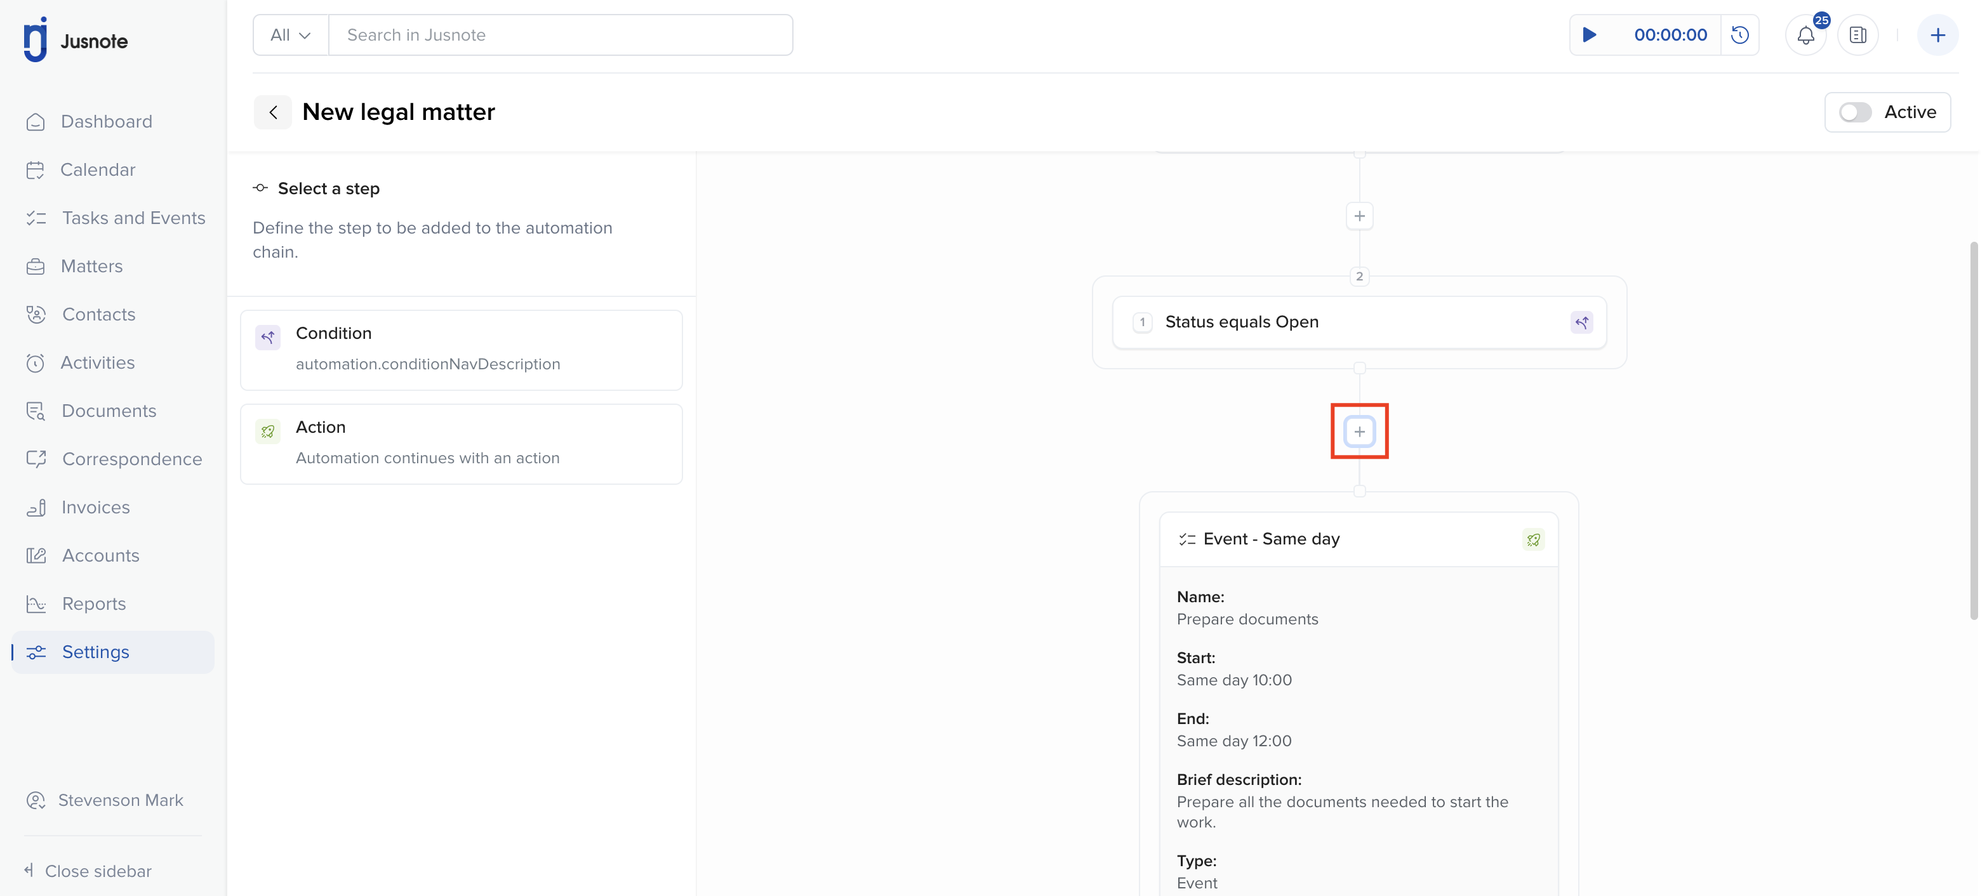The width and height of the screenshot is (1987, 896).
Task: Click the blue plus create button
Action: click(x=1937, y=35)
